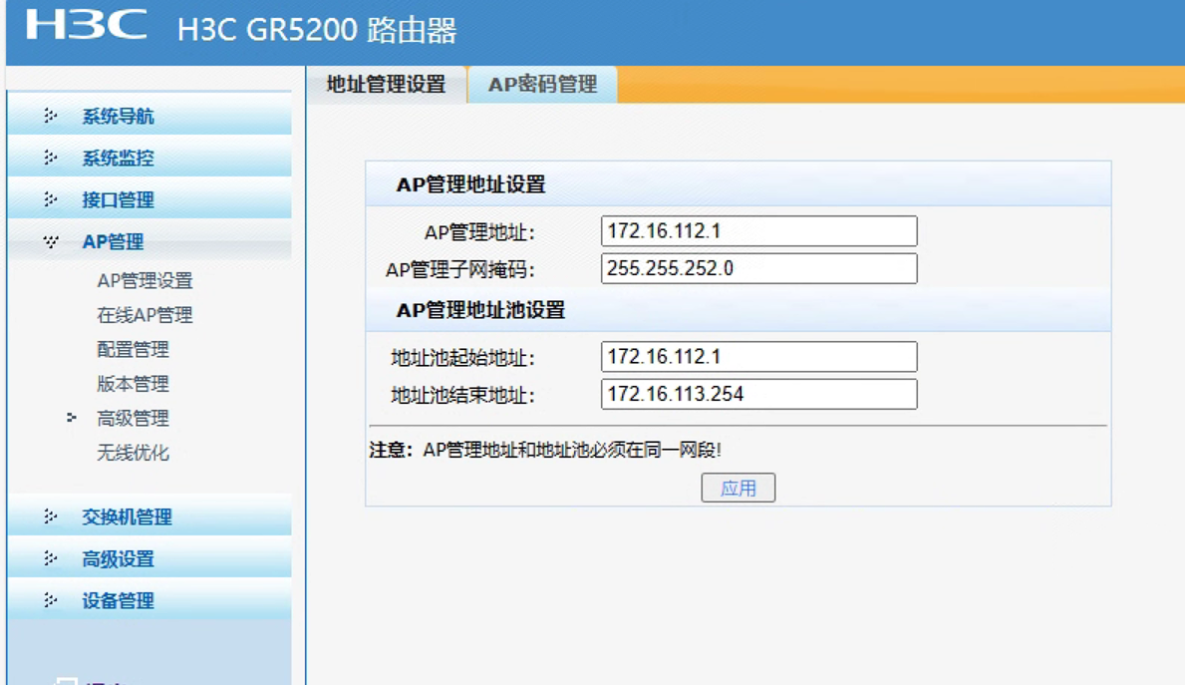1185x685 pixels.
Task: Expand the 系统监控 menu arrow icon
Action: [x=50, y=158]
